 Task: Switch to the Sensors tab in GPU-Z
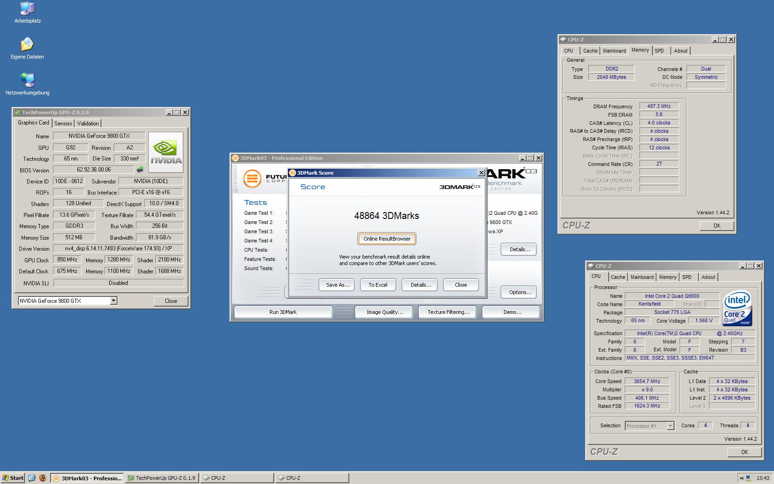tap(63, 123)
